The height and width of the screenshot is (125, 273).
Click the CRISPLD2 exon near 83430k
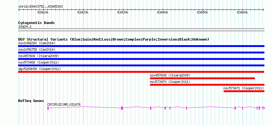(122, 108)
